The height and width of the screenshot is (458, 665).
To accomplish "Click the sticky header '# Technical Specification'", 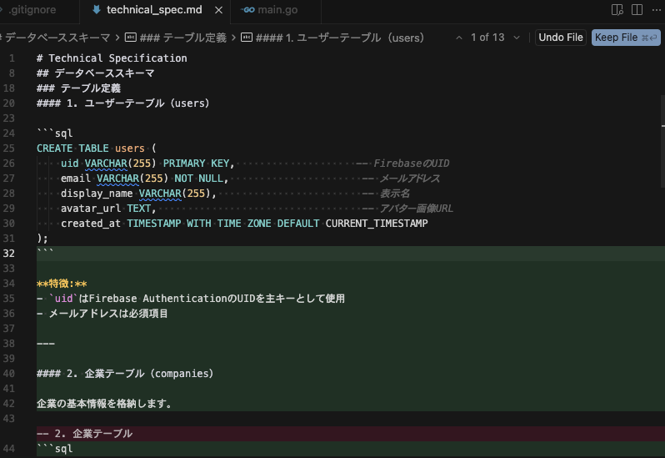I will pyautogui.click(x=112, y=58).
